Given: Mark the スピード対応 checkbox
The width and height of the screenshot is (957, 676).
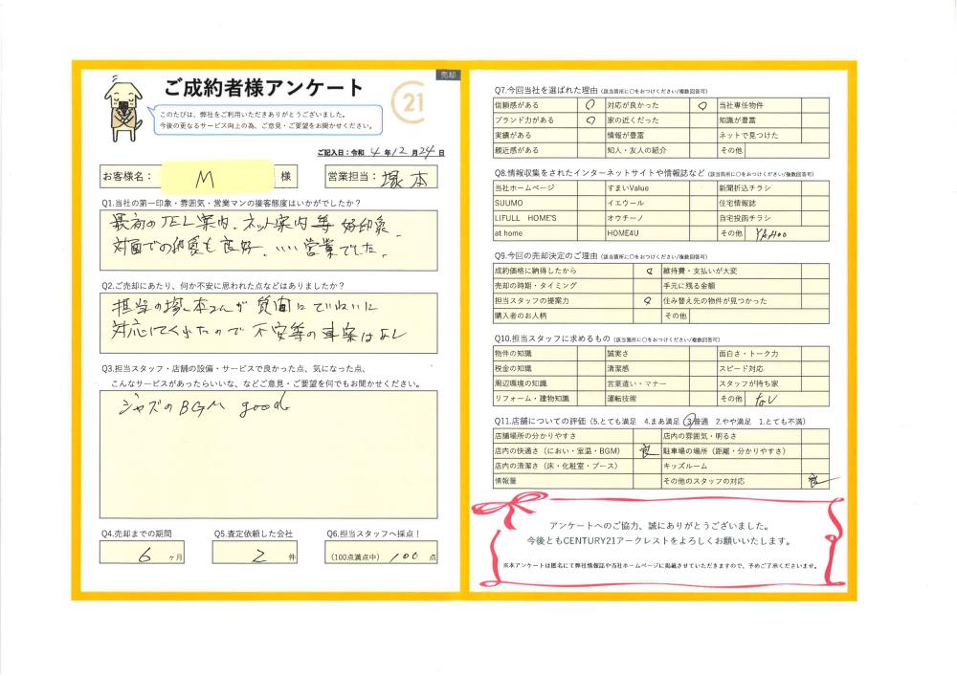Looking at the screenshot, I should [x=816, y=368].
